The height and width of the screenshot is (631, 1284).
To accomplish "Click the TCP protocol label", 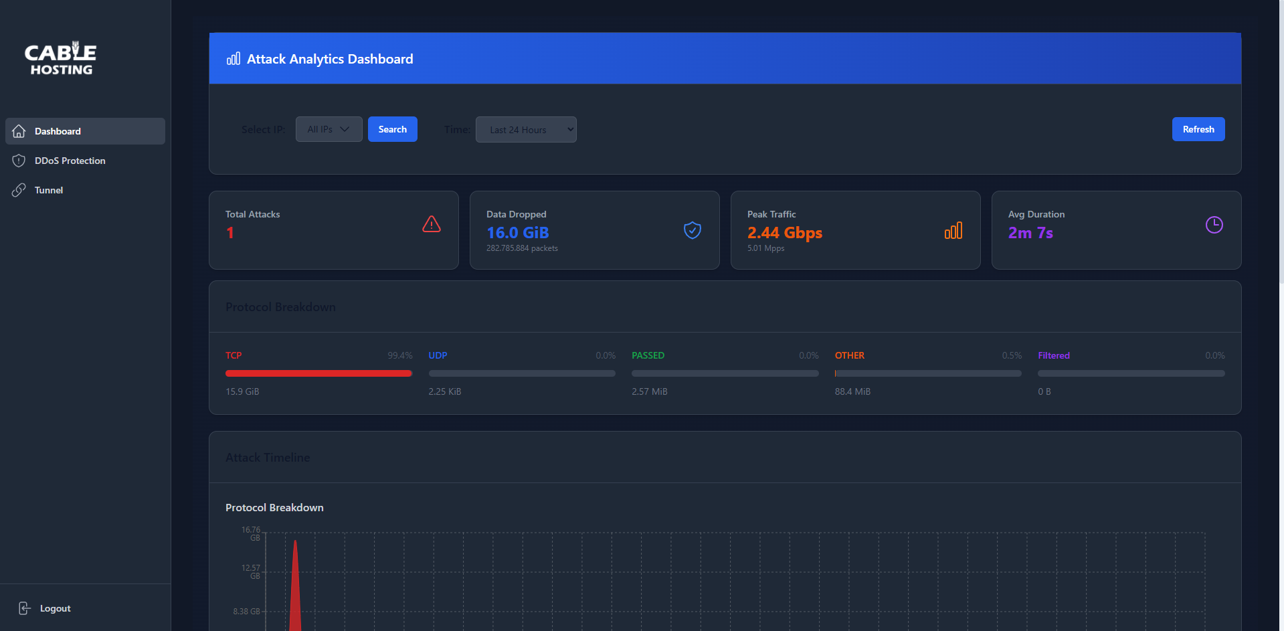I will 234,355.
